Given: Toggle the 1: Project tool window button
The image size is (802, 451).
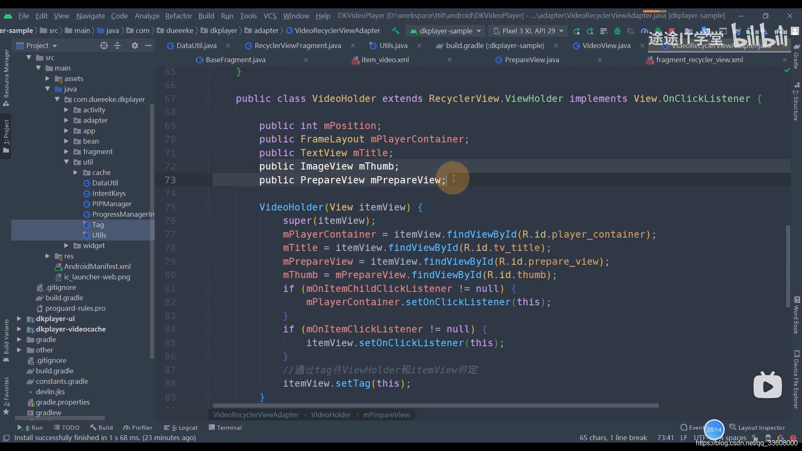Looking at the screenshot, I should point(6,136).
